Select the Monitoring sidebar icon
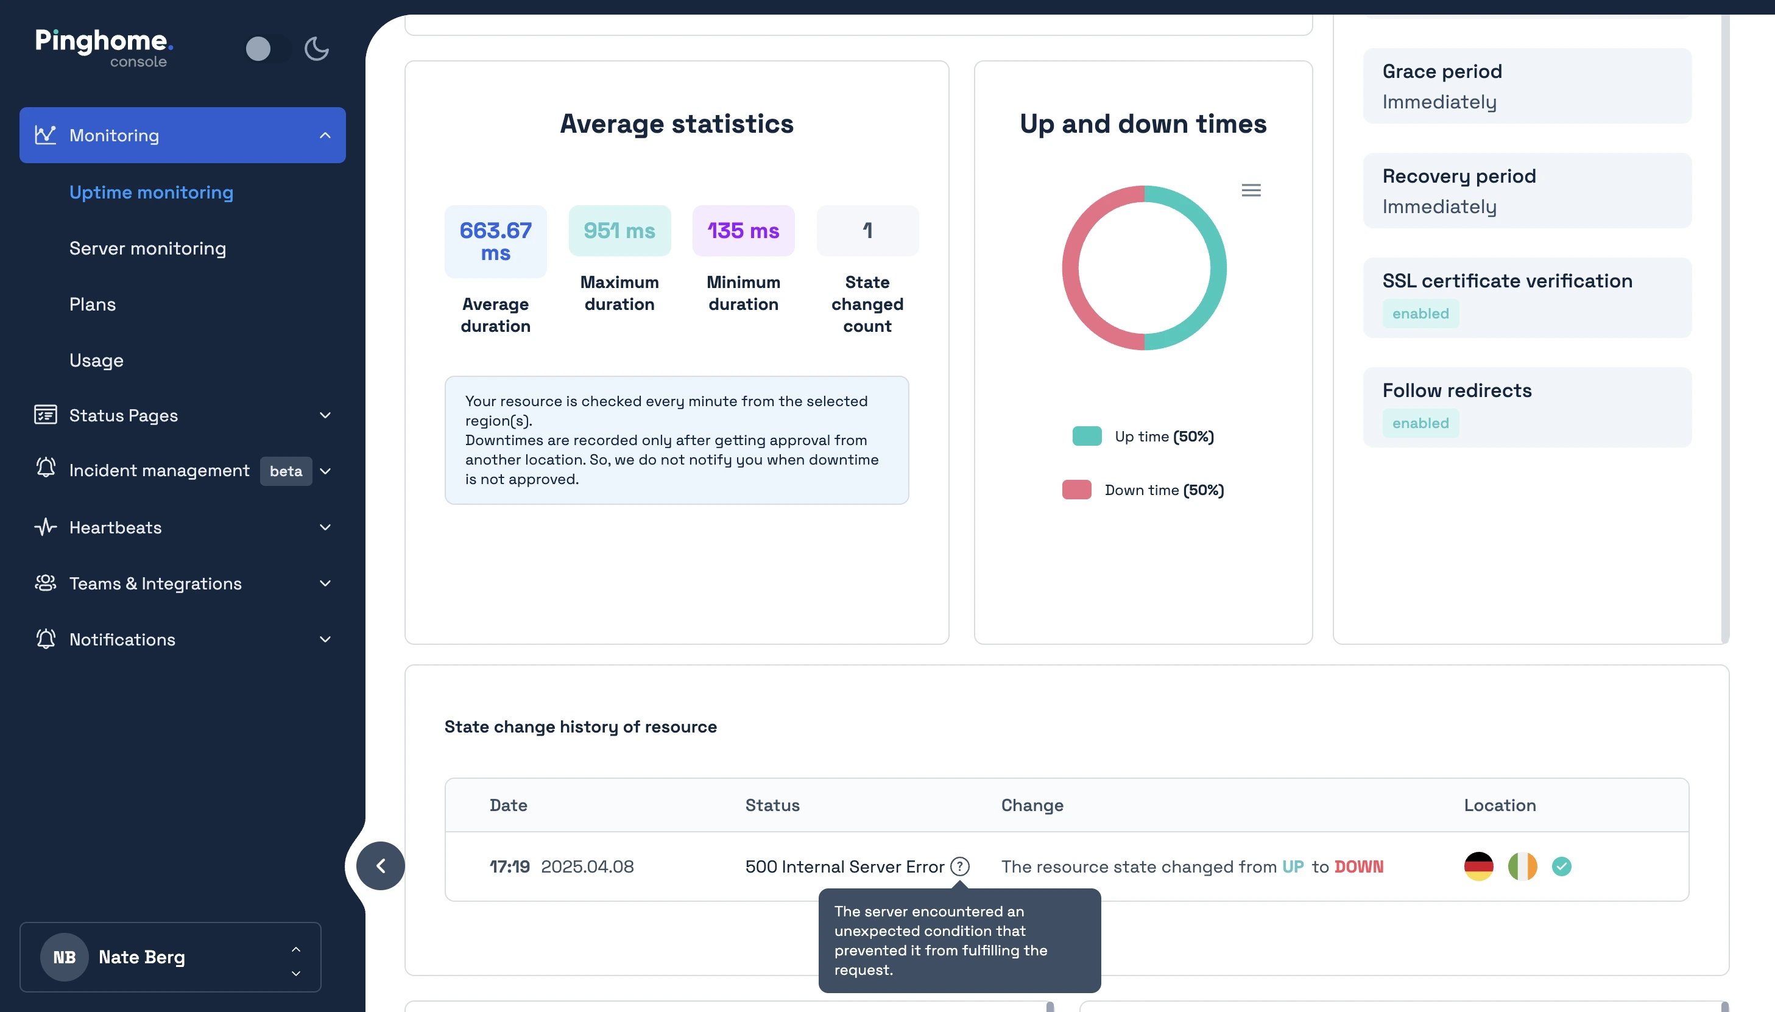The image size is (1775, 1012). [x=45, y=135]
